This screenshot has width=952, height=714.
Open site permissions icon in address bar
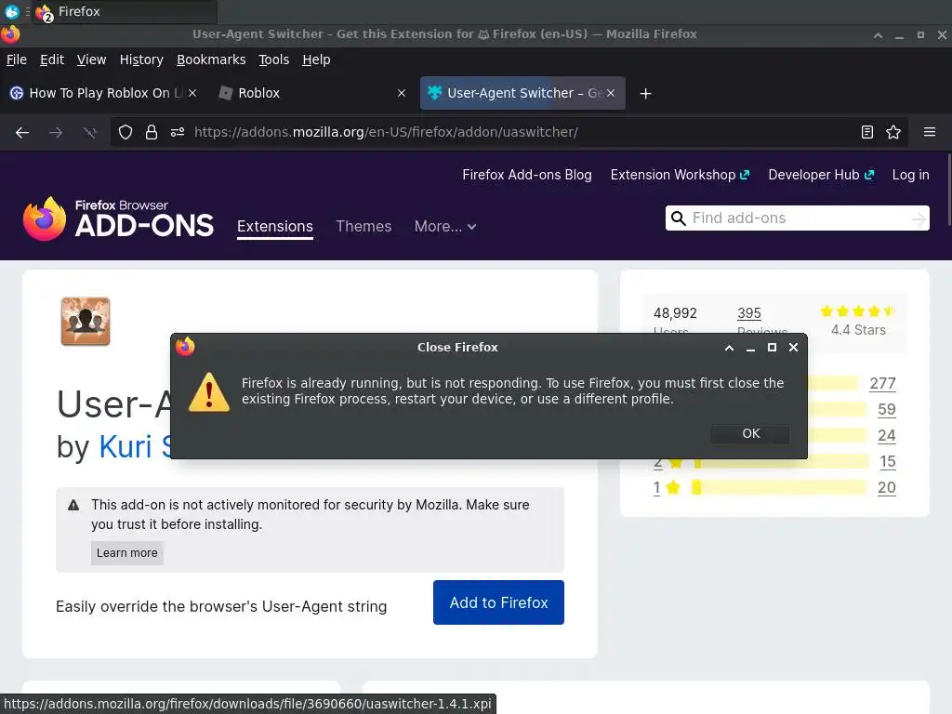click(x=178, y=132)
